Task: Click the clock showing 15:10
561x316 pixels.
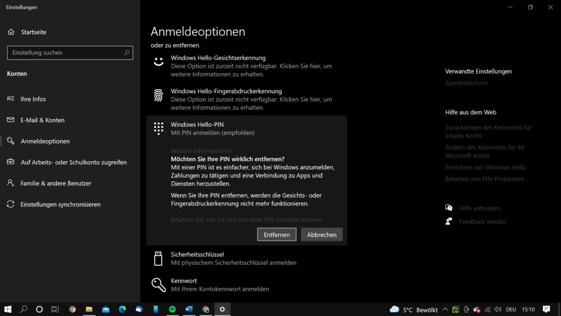Action: click(528, 310)
